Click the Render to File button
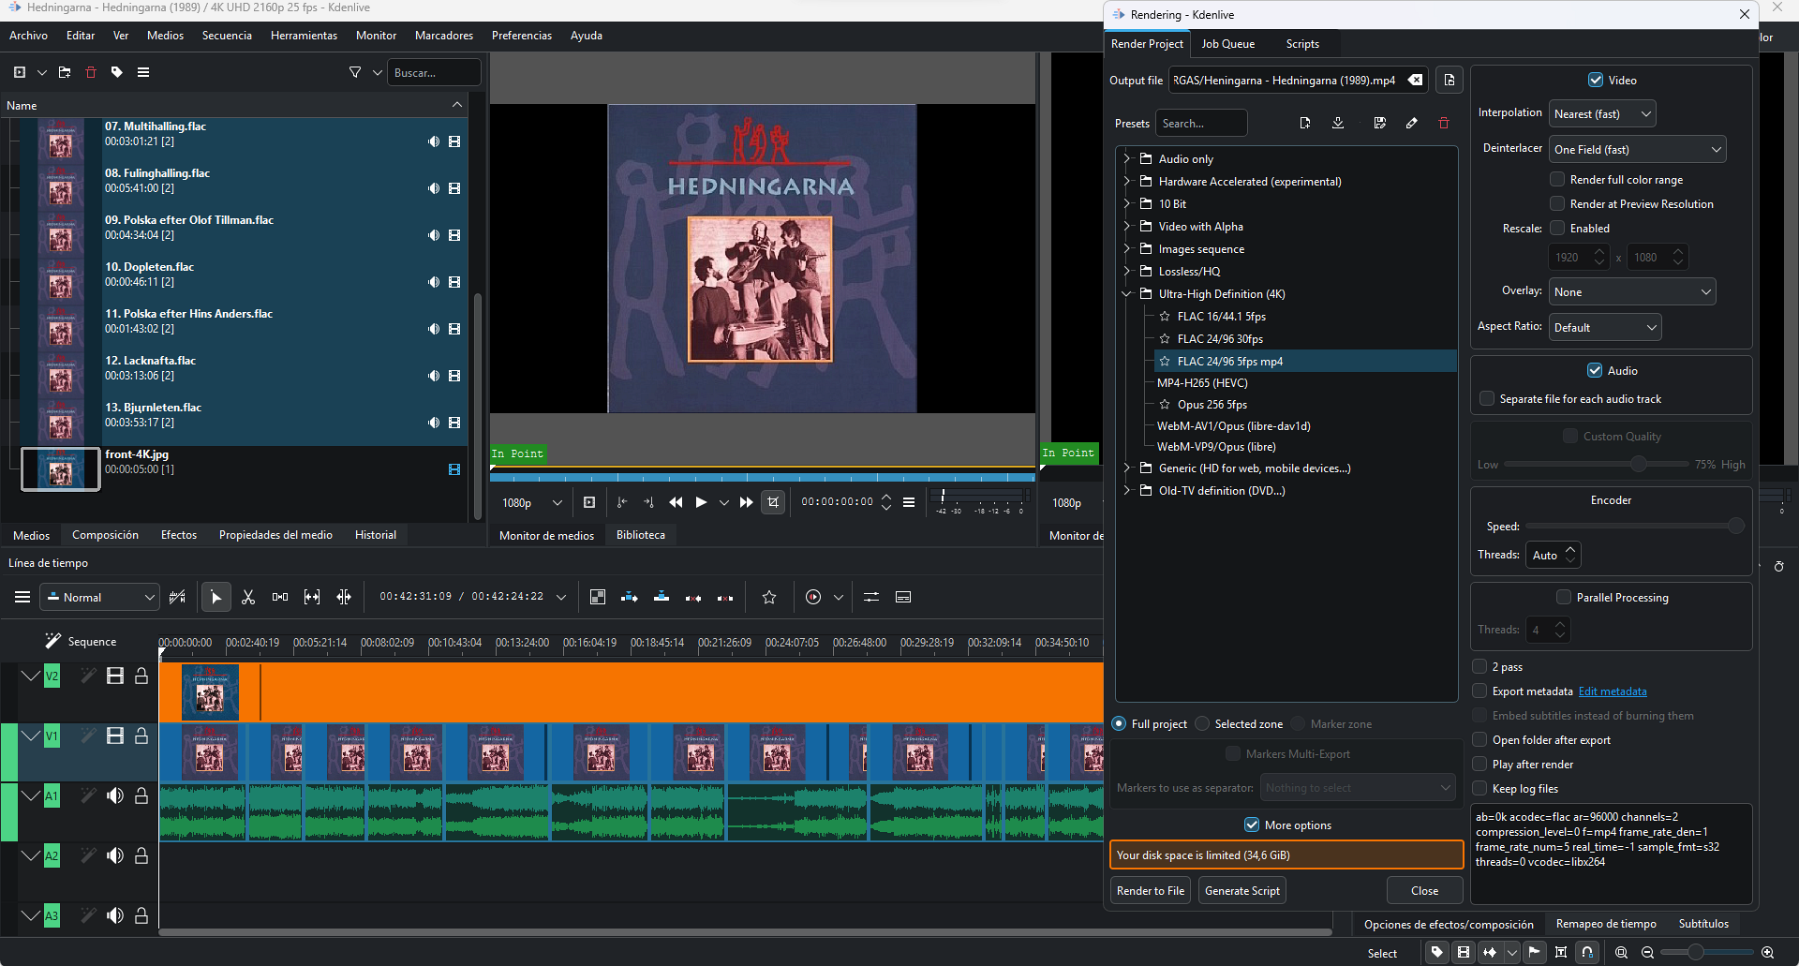Viewport: 1799px width, 966px height. pos(1151,891)
